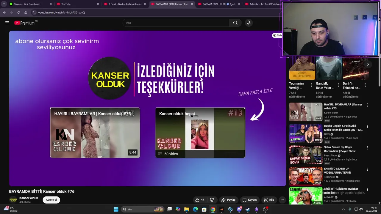This screenshot has width=381, height=214.
Task: Open more actions menu beside Klip
Action: click(282, 200)
